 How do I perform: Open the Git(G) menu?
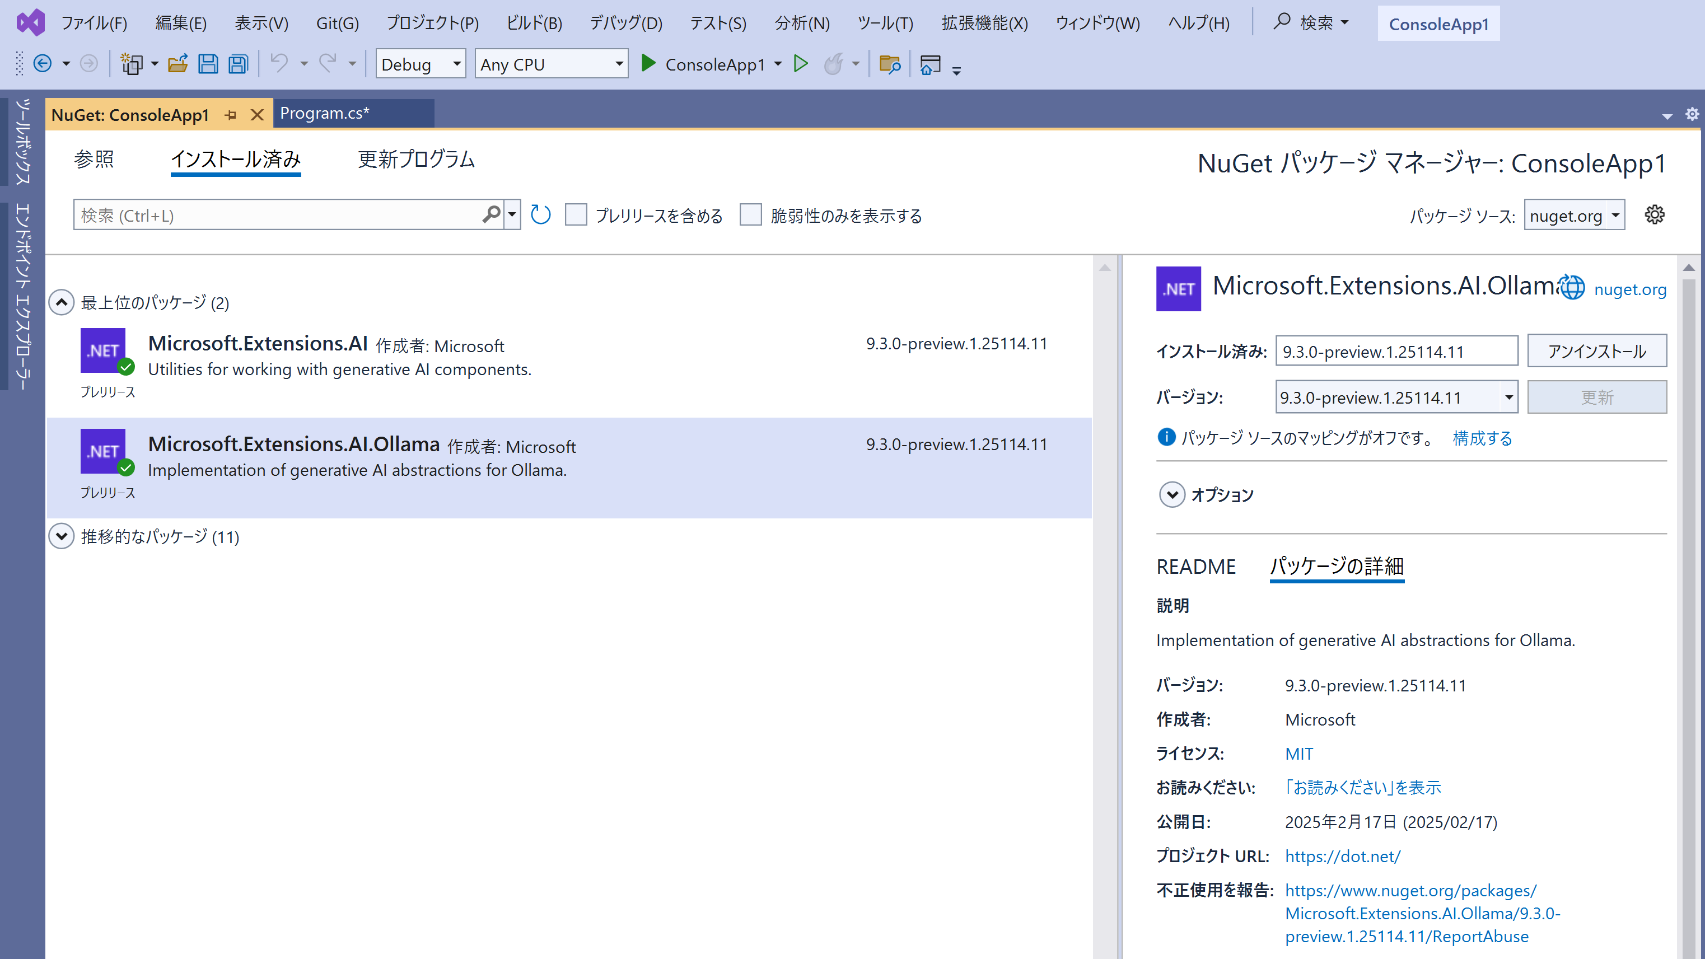point(338,23)
